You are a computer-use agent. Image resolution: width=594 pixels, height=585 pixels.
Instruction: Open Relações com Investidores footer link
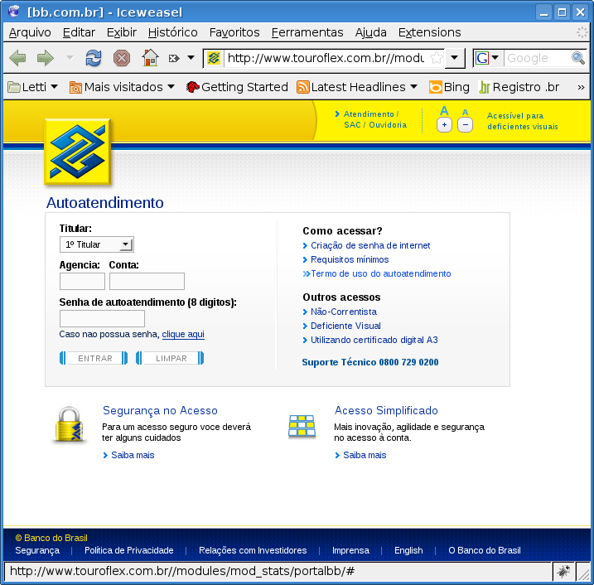point(253,550)
